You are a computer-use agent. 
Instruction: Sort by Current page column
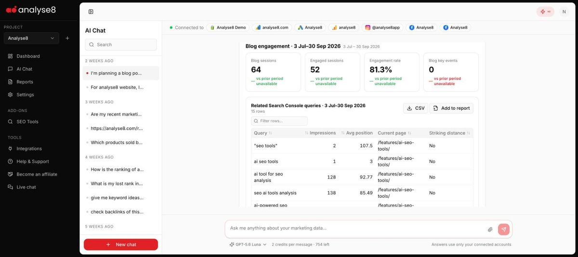click(394, 133)
